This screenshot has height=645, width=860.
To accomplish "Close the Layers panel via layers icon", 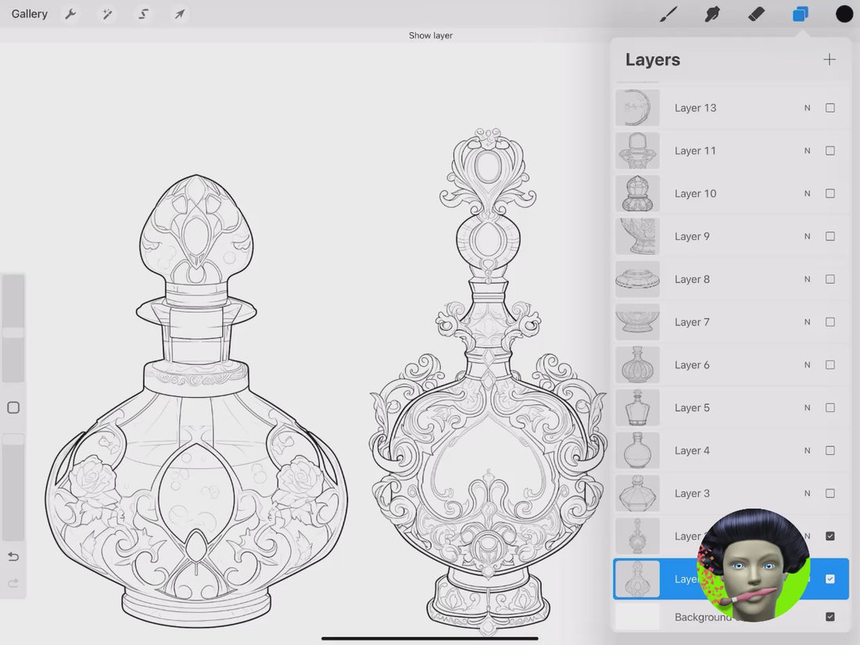I will [800, 14].
